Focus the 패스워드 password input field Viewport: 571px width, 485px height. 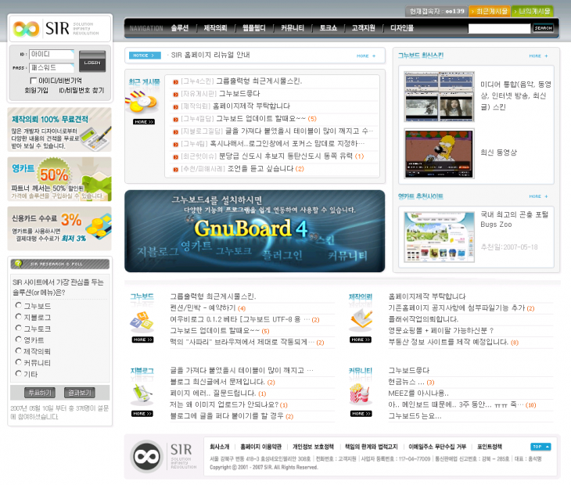click(51, 67)
